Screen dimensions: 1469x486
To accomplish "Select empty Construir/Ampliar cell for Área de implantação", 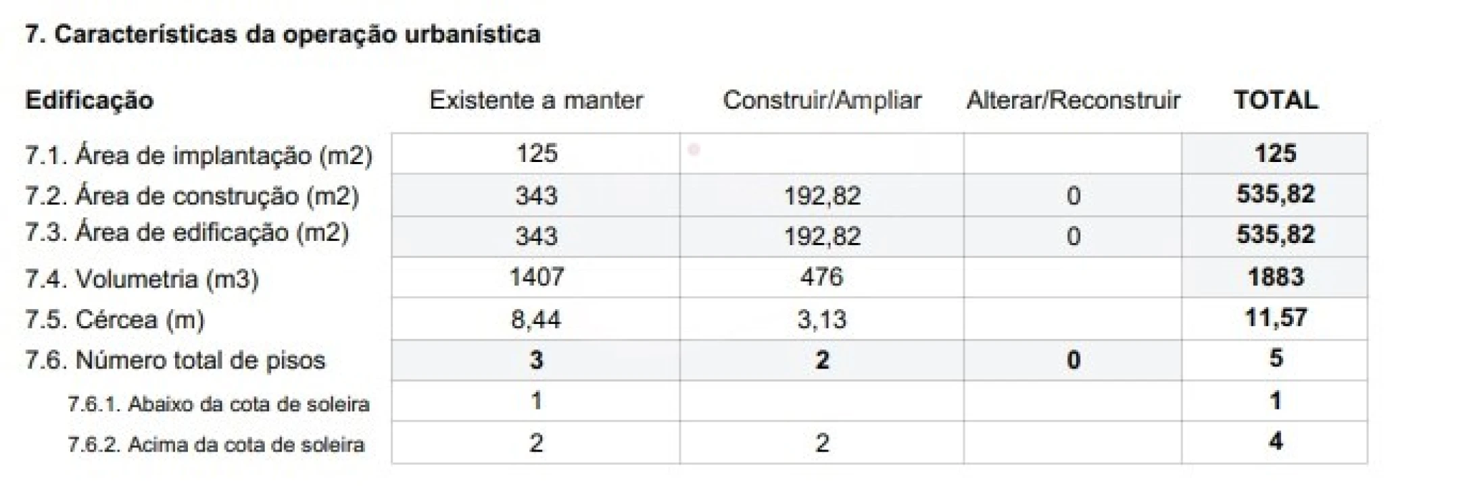I will tap(821, 154).
